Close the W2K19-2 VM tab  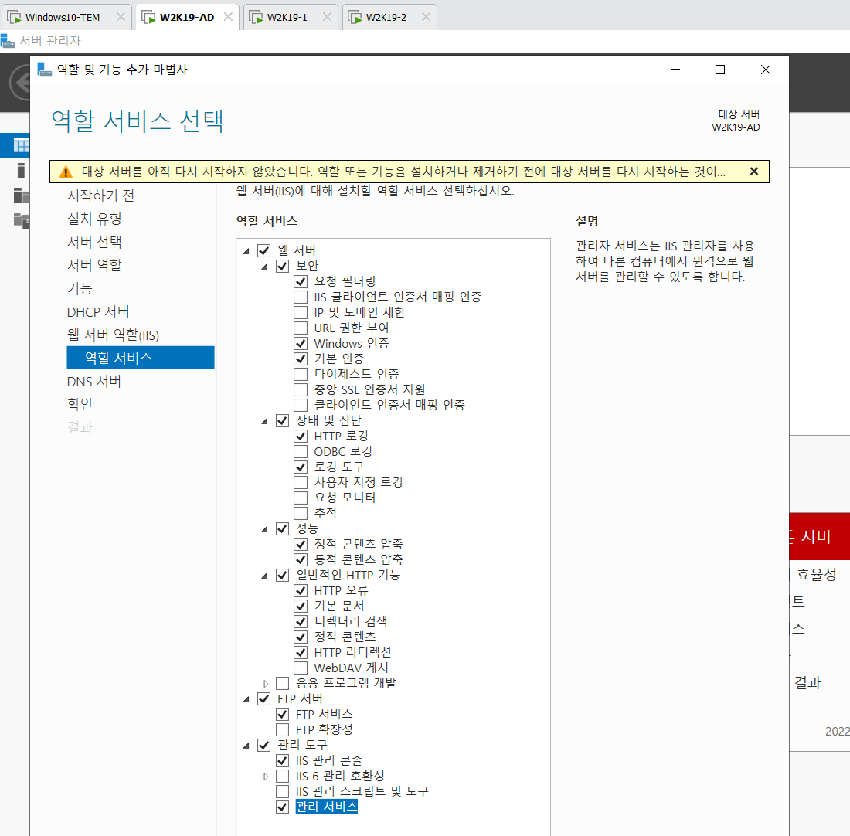426,17
